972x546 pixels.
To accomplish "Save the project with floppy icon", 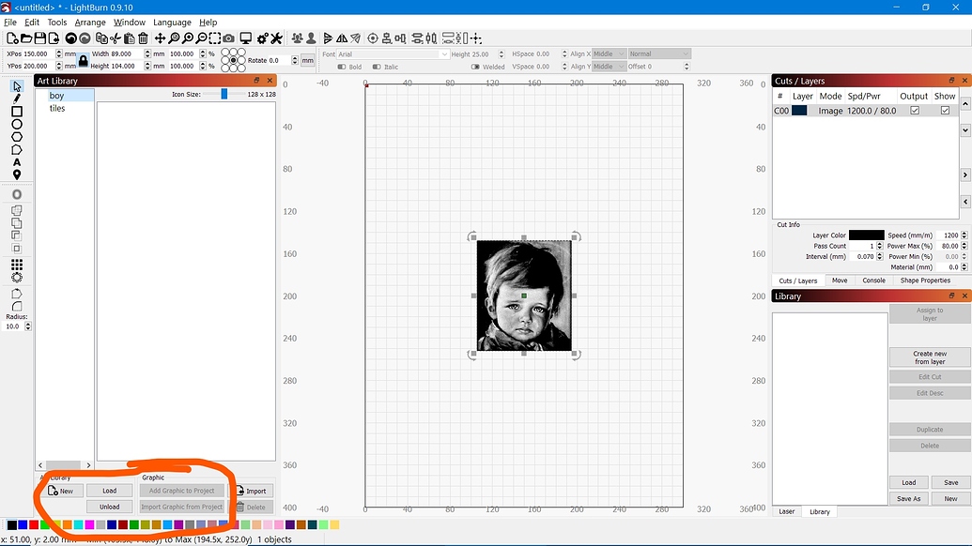I will 39,38.
